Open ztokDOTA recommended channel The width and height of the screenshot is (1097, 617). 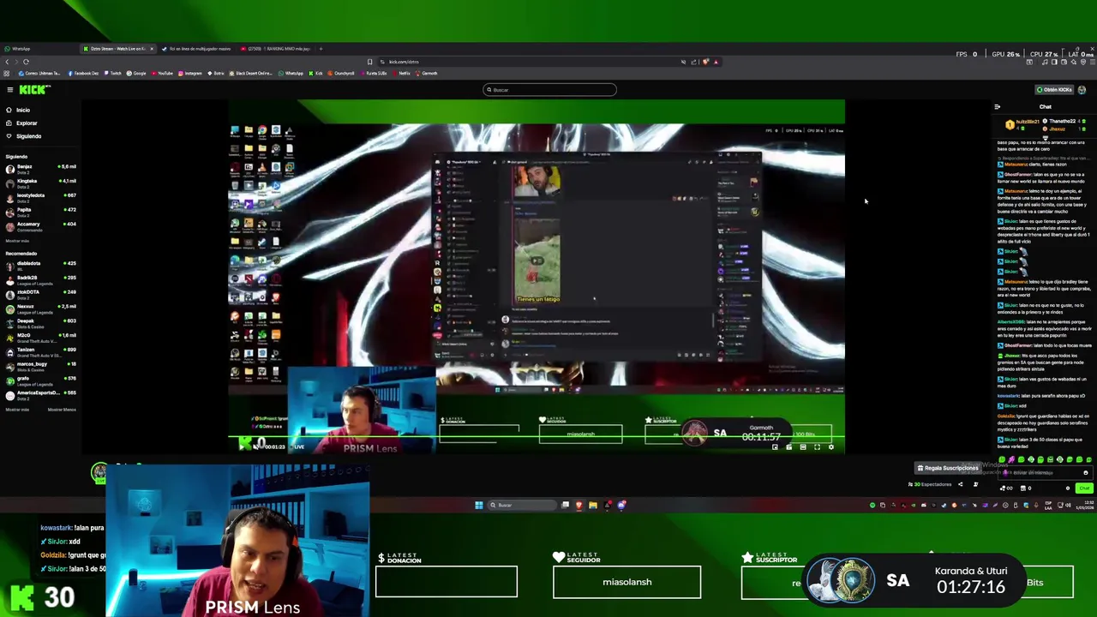point(40,294)
